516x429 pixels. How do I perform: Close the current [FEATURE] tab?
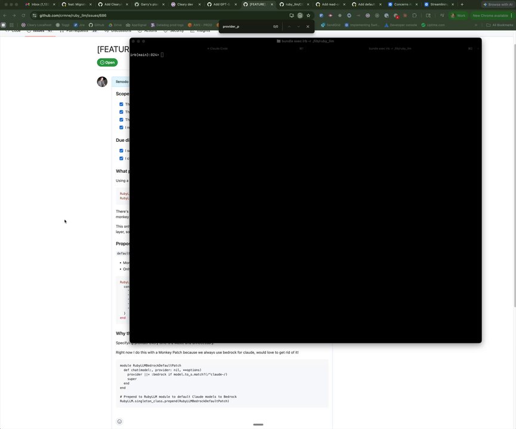pyautogui.click(x=272, y=5)
